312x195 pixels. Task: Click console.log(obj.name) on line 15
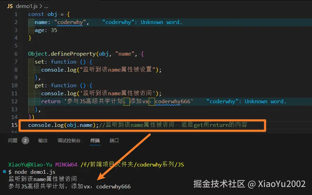(63, 125)
